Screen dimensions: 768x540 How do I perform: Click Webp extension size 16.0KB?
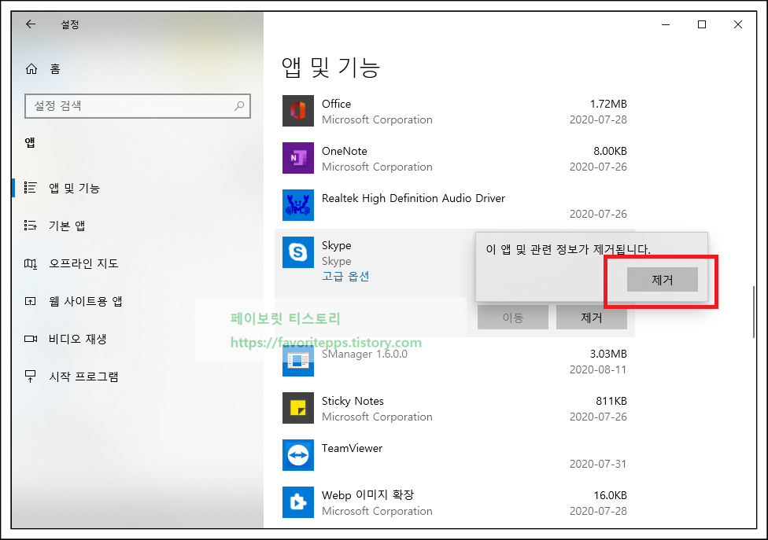(611, 495)
